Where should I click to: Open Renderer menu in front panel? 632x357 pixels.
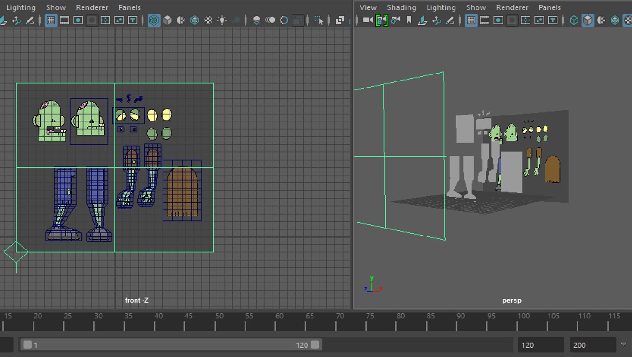[x=92, y=7]
